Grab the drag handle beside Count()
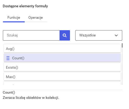Viewport: 129px width, 109px height. click(x=8, y=58)
